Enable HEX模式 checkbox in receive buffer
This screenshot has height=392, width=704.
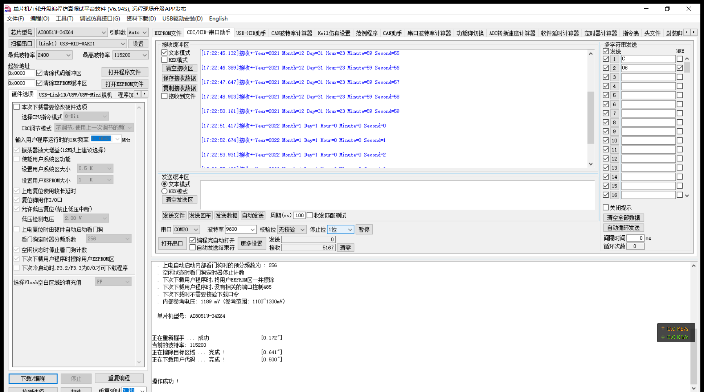[164, 60]
